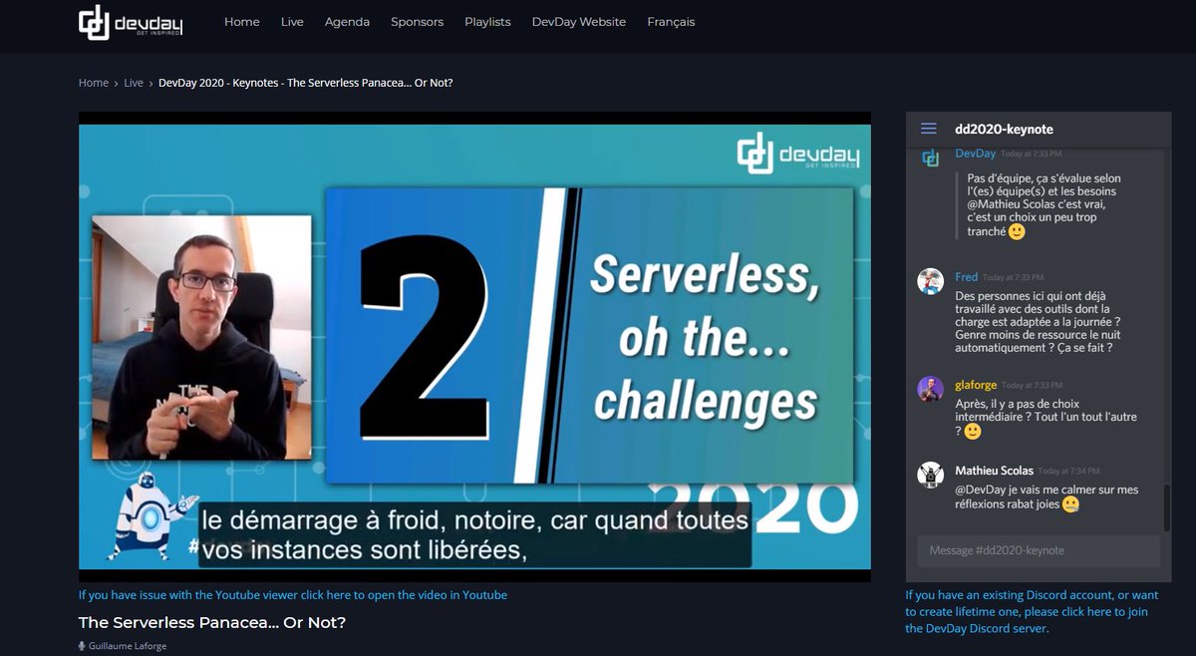Click the open video in Youtube link

[293, 595]
